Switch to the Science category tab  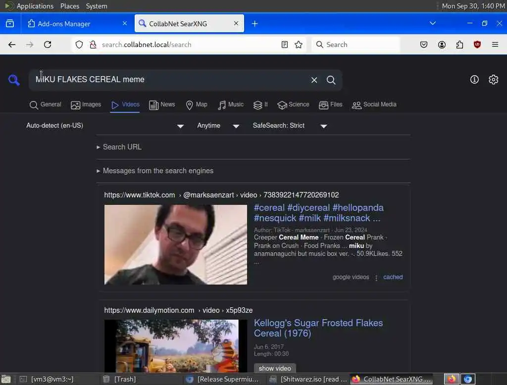293,105
